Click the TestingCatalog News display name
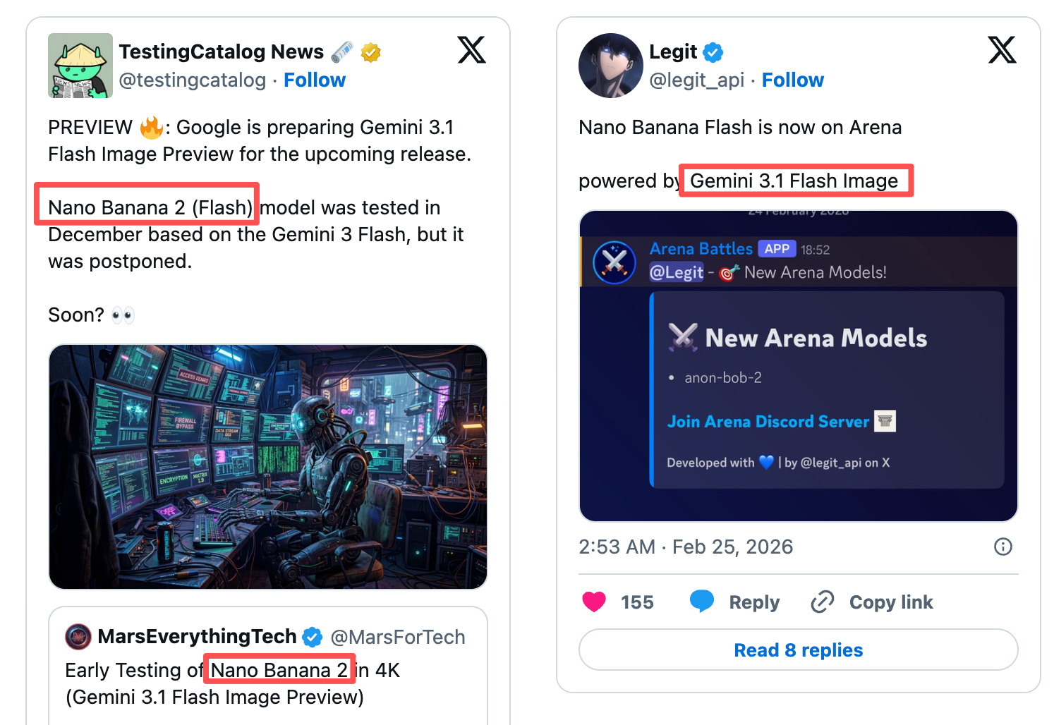 (x=221, y=52)
